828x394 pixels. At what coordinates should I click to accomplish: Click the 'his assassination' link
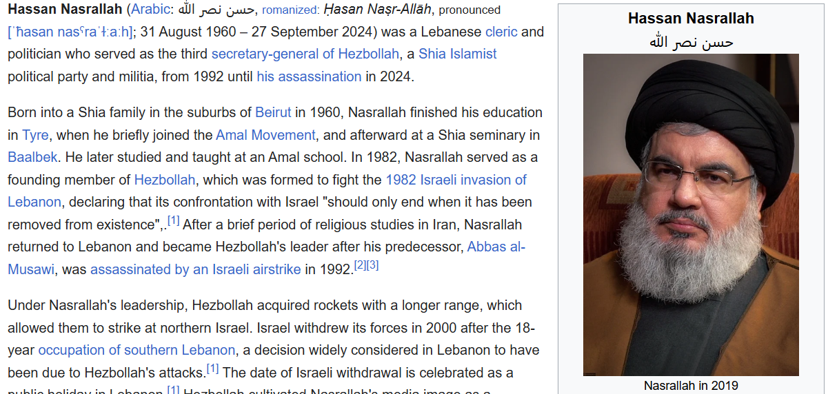pos(309,76)
